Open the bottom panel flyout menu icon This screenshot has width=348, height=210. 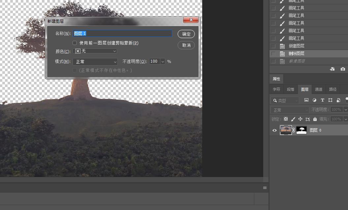[265, 188]
